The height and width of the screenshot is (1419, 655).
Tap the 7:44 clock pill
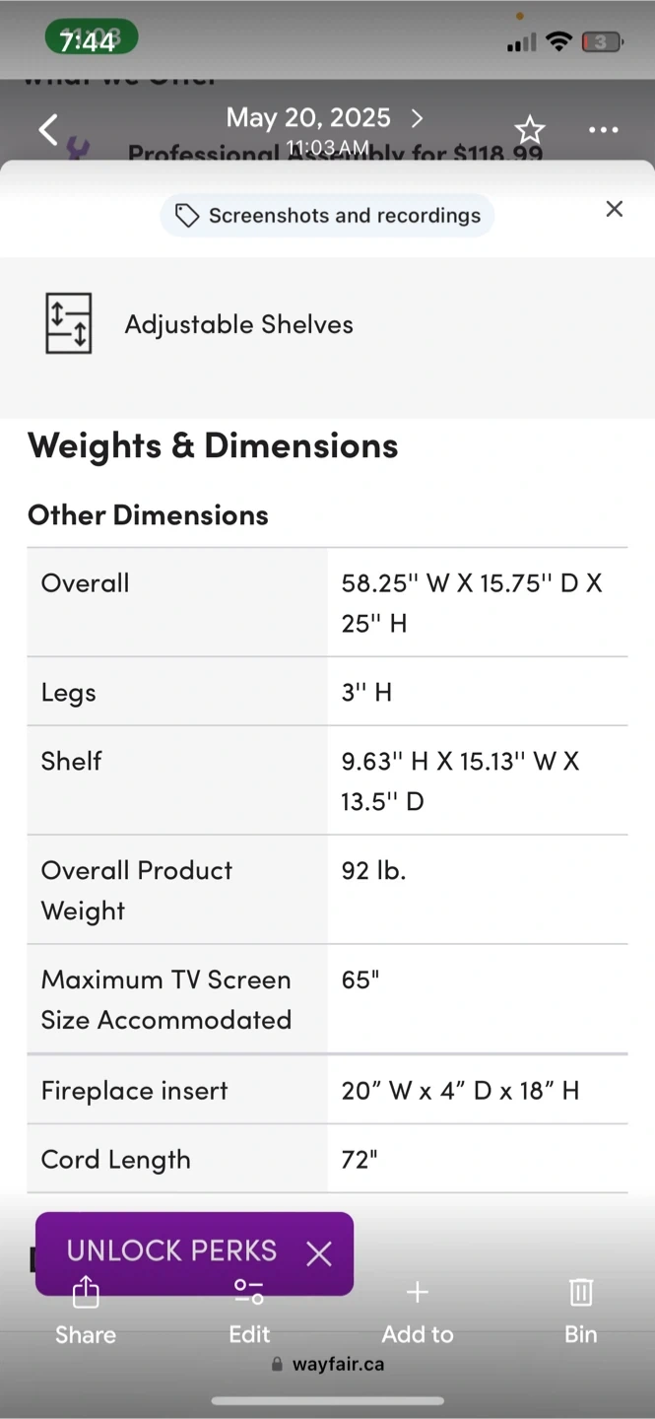92,39
